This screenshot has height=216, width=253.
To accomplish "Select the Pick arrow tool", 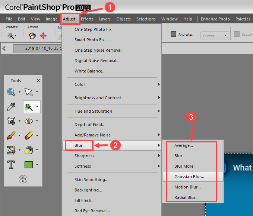I will coord(29,92).
